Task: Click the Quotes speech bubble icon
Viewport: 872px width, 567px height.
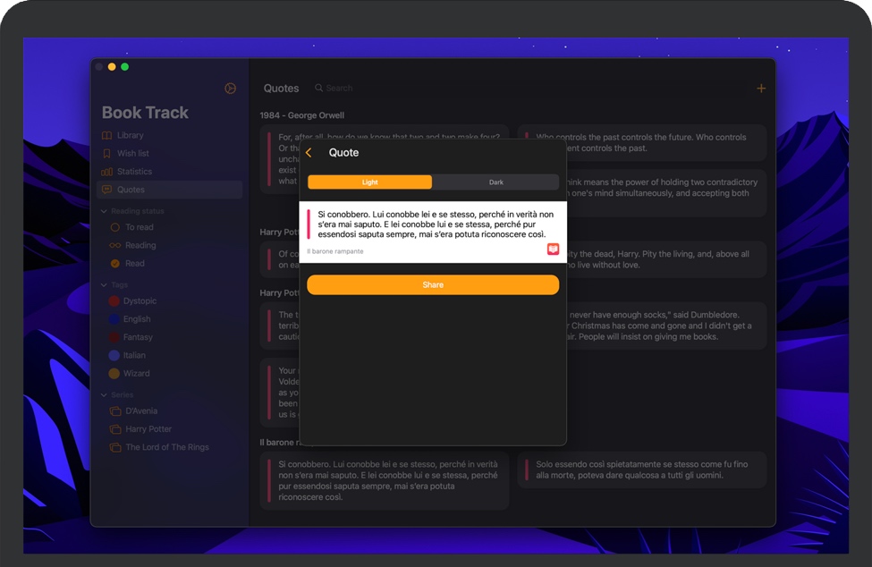Action: coord(106,190)
